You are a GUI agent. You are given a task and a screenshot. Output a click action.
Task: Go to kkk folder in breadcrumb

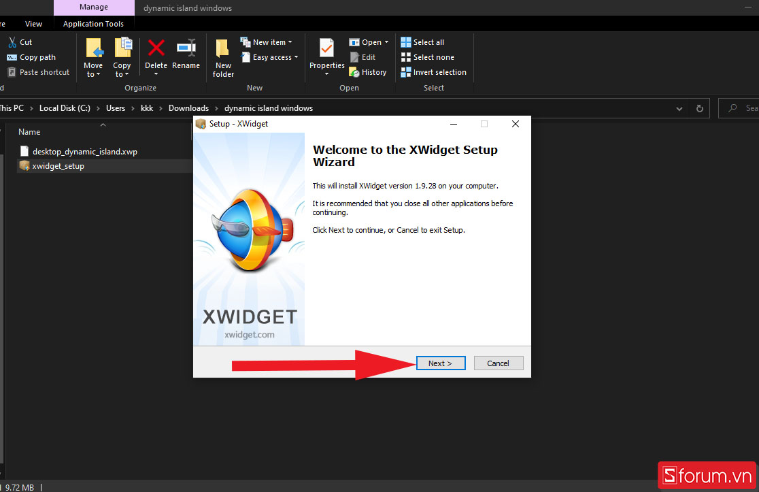(x=147, y=108)
